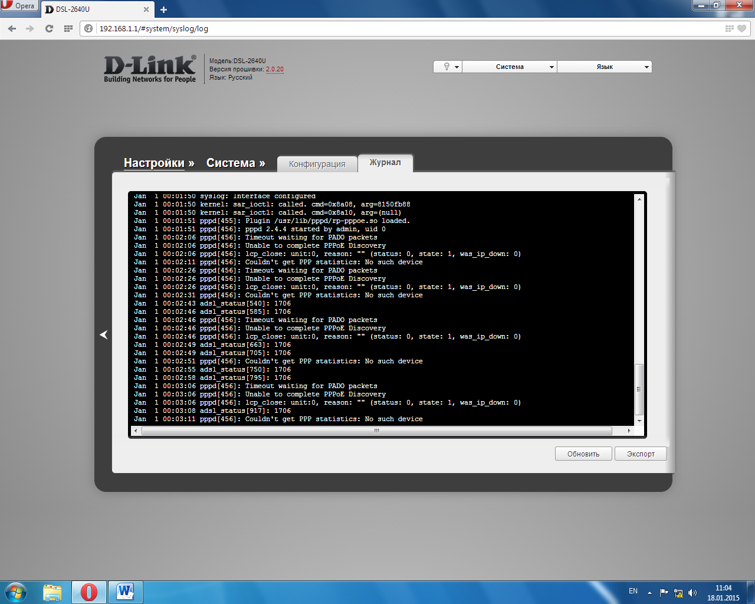755x604 pixels.
Task: Select the Журнал tab
Action: (x=385, y=163)
